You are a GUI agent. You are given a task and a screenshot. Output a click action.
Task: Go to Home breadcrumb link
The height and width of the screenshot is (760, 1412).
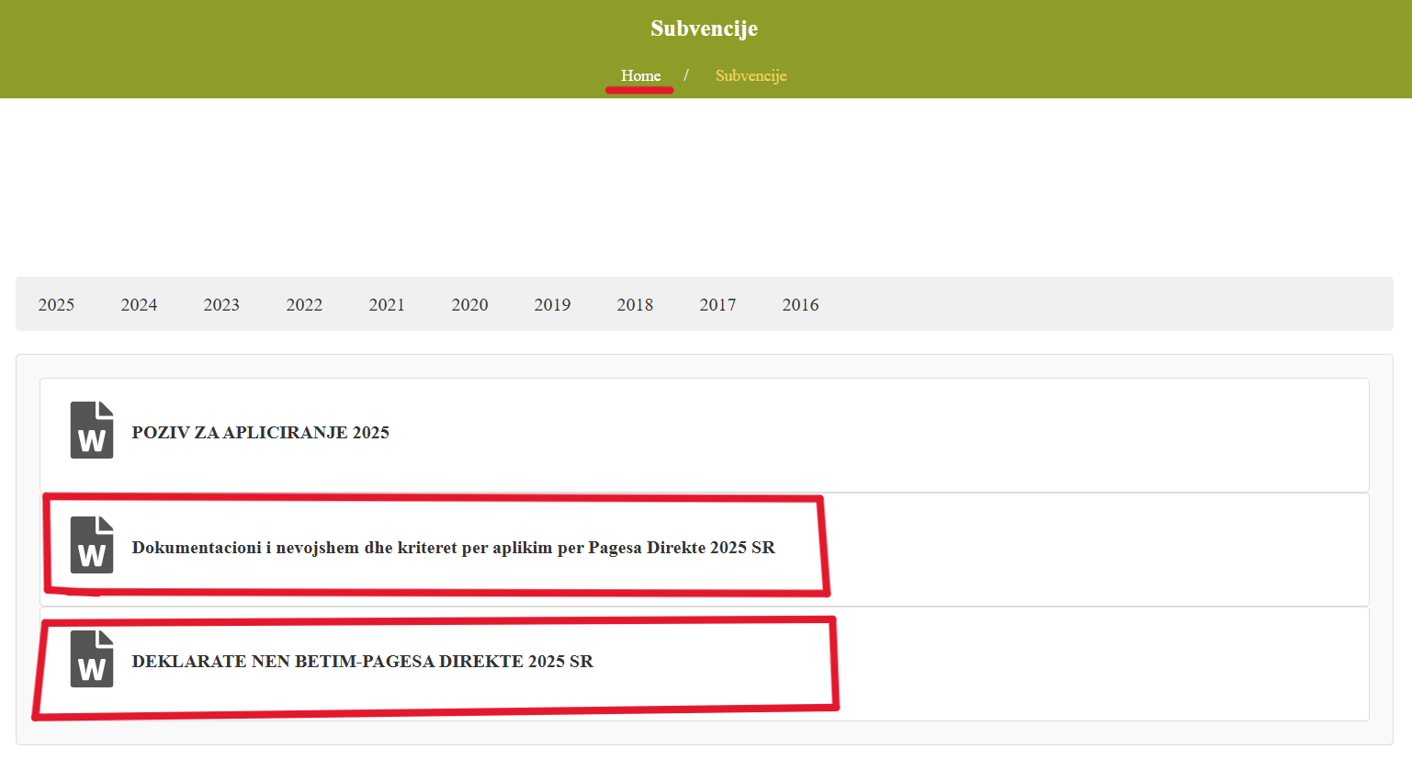coord(640,75)
